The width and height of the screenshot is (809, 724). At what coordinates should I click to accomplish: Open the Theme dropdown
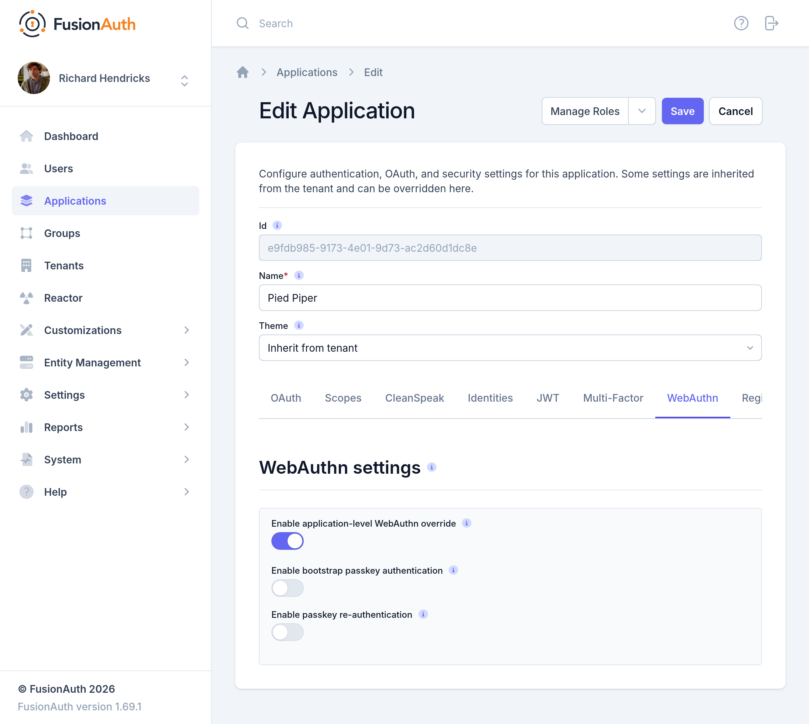click(x=510, y=348)
